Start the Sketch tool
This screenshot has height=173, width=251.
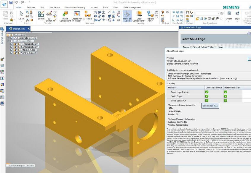click(41, 15)
